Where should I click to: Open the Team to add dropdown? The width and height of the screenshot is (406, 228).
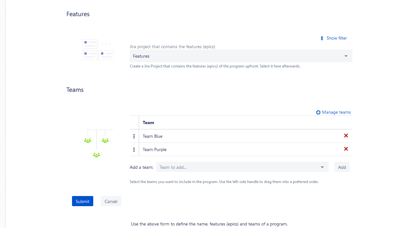(x=242, y=167)
